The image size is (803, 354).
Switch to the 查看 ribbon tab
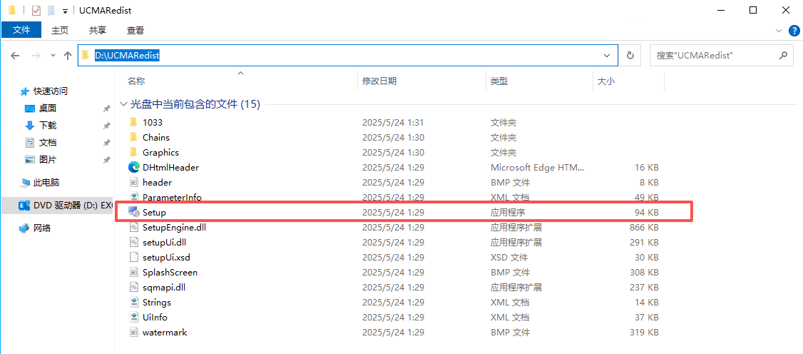pyautogui.click(x=135, y=30)
